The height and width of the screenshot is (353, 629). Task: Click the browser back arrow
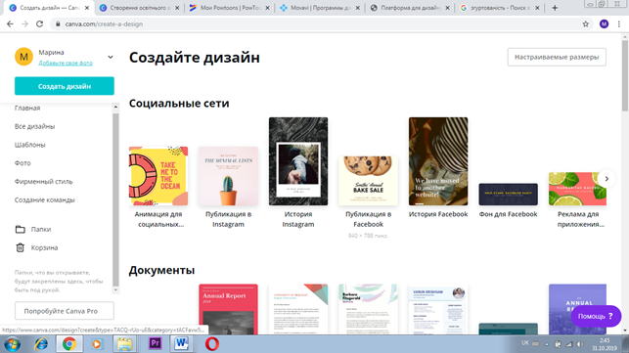point(10,24)
